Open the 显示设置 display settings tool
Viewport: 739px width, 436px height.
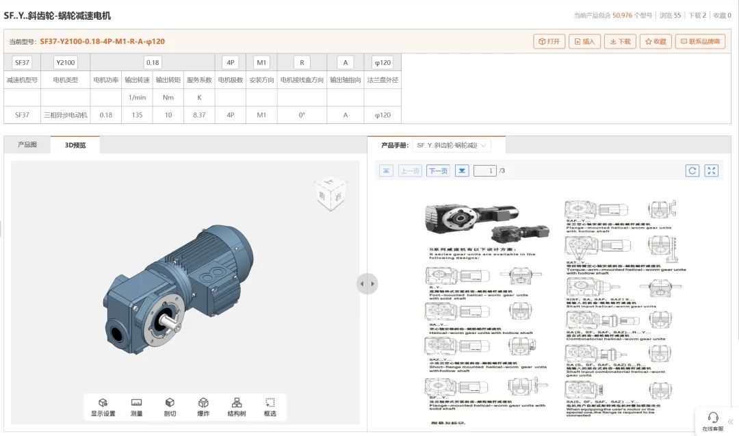click(103, 407)
